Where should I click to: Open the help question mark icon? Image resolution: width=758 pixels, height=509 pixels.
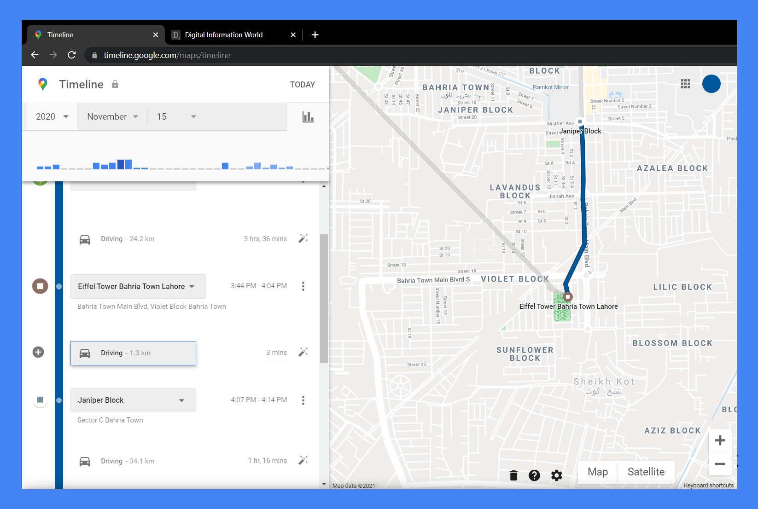[x=534, y=475]
